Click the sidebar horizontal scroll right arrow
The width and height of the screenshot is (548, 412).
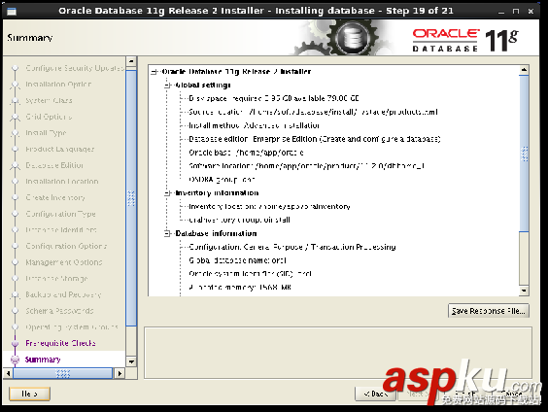point(120,373)
